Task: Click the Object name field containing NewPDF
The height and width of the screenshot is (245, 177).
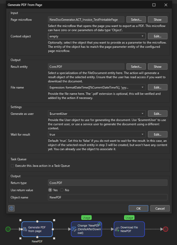Action: coord(107,197)
